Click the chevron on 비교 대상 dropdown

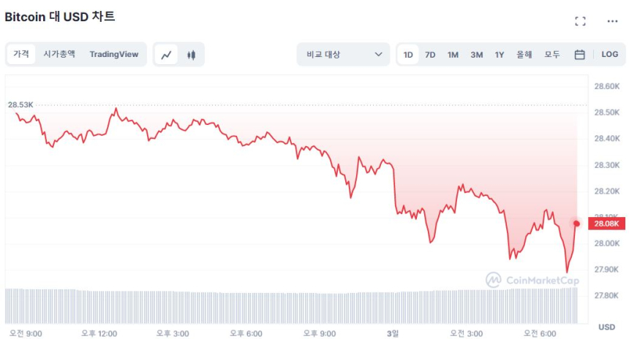(x=378, y=55)
